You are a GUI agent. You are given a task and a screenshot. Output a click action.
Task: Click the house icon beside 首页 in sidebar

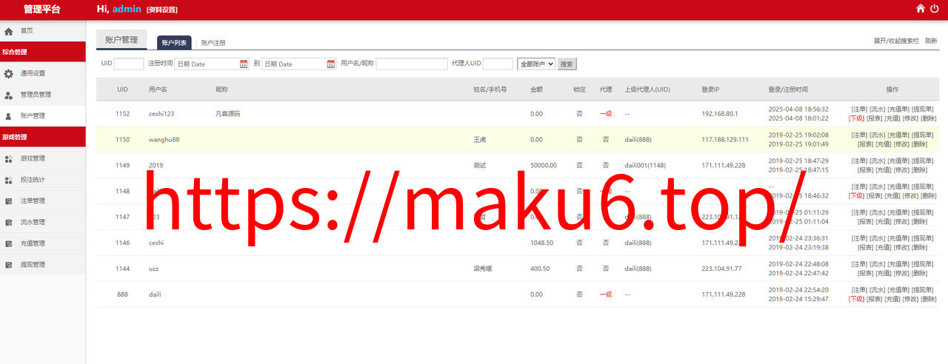[x=9, y=31]
